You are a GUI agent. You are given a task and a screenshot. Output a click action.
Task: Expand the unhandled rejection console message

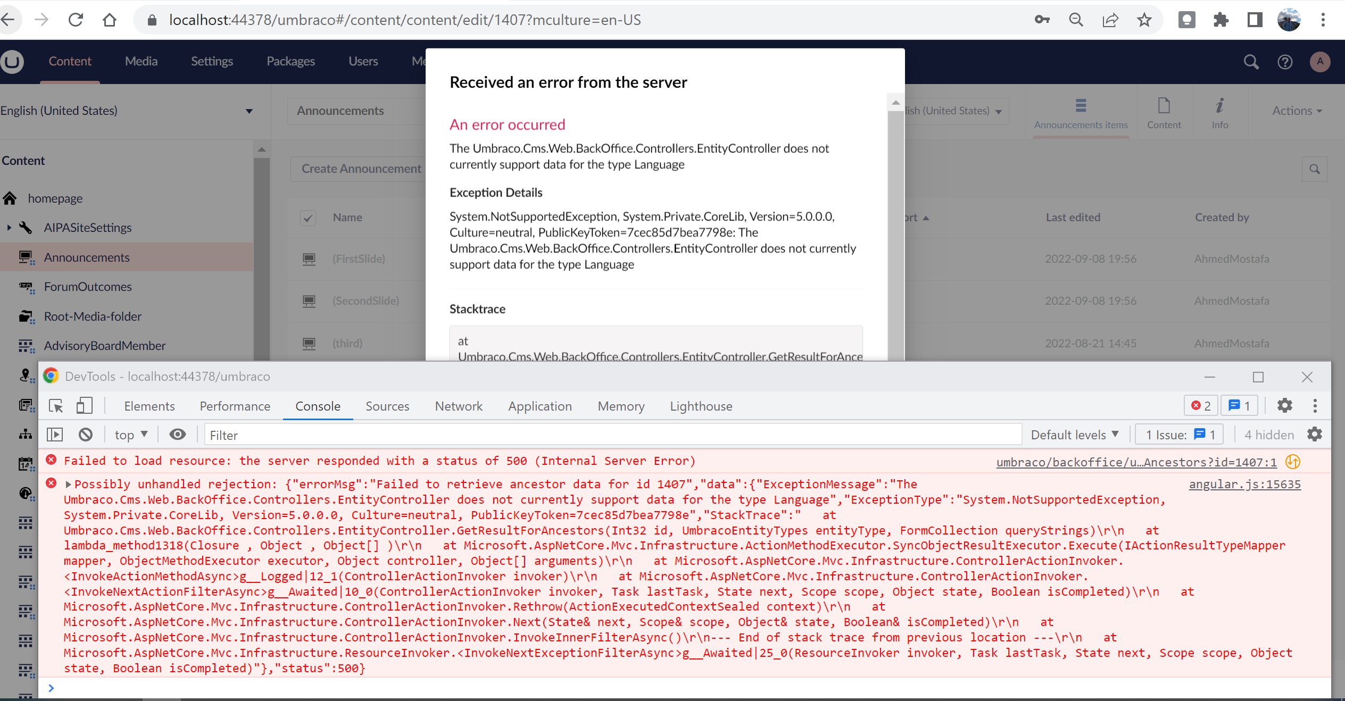[x=68, y=484]
